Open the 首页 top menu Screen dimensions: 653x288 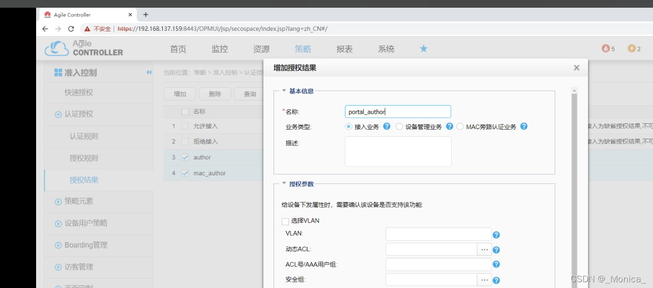pos(178,49)
